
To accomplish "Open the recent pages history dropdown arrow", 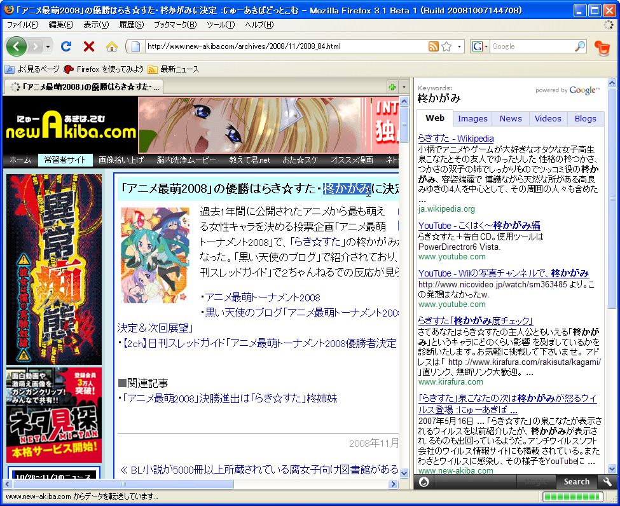I will pyautogui.click(x=48, y=46).
